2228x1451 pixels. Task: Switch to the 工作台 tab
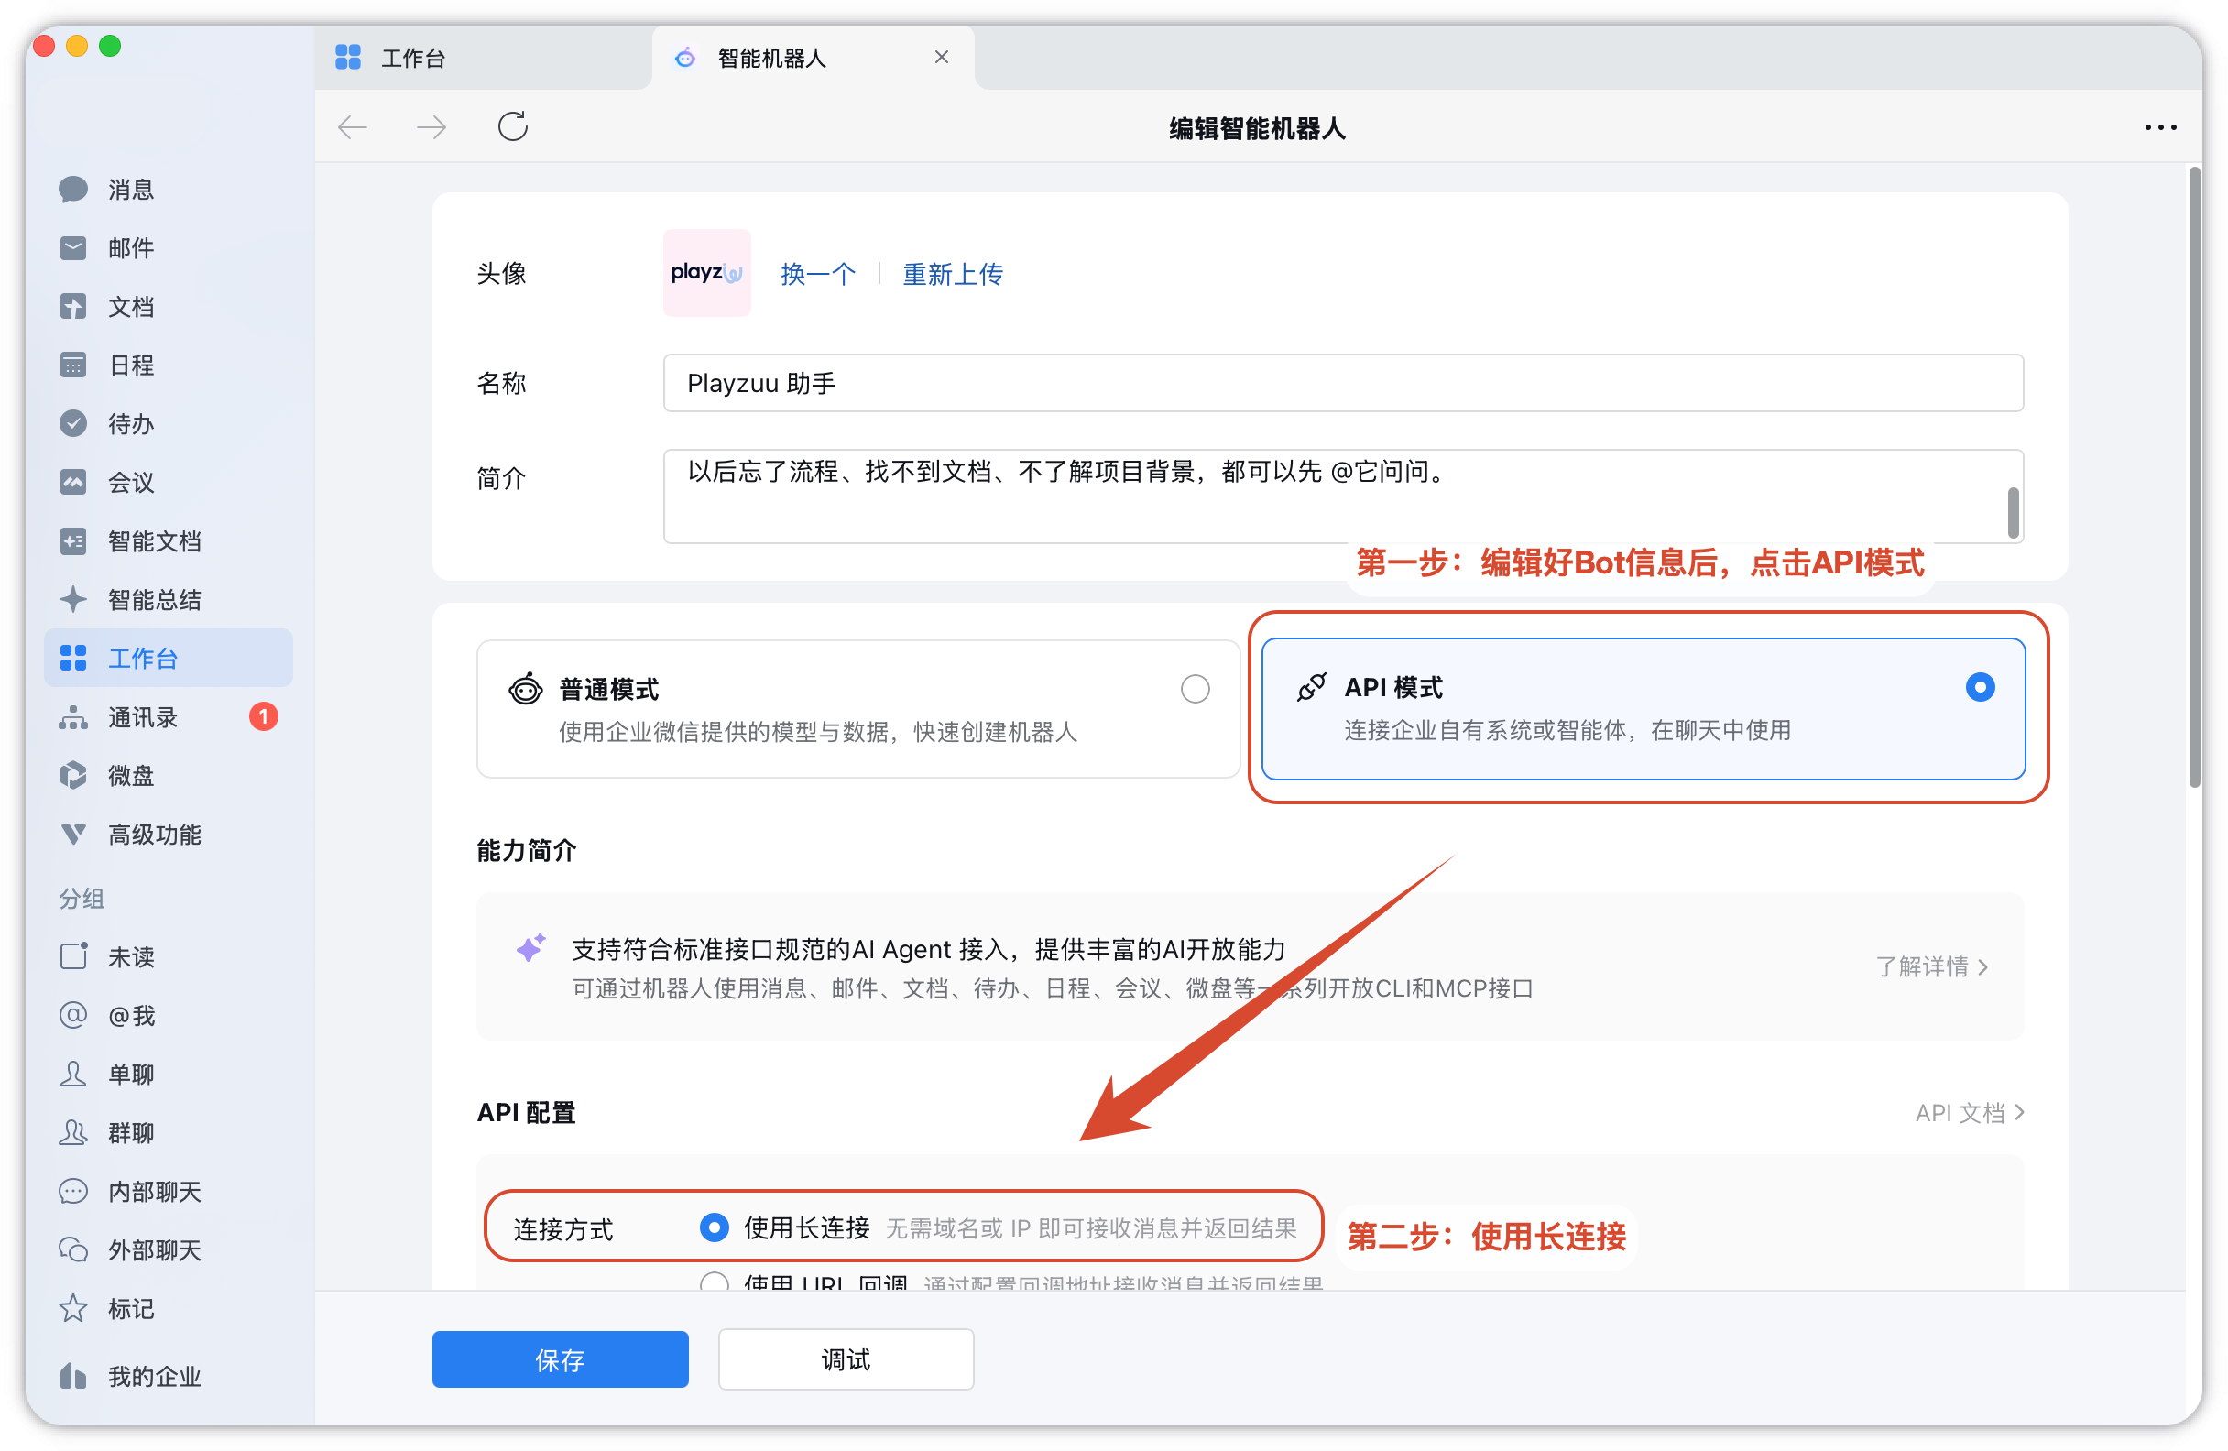tap(483, 58)
